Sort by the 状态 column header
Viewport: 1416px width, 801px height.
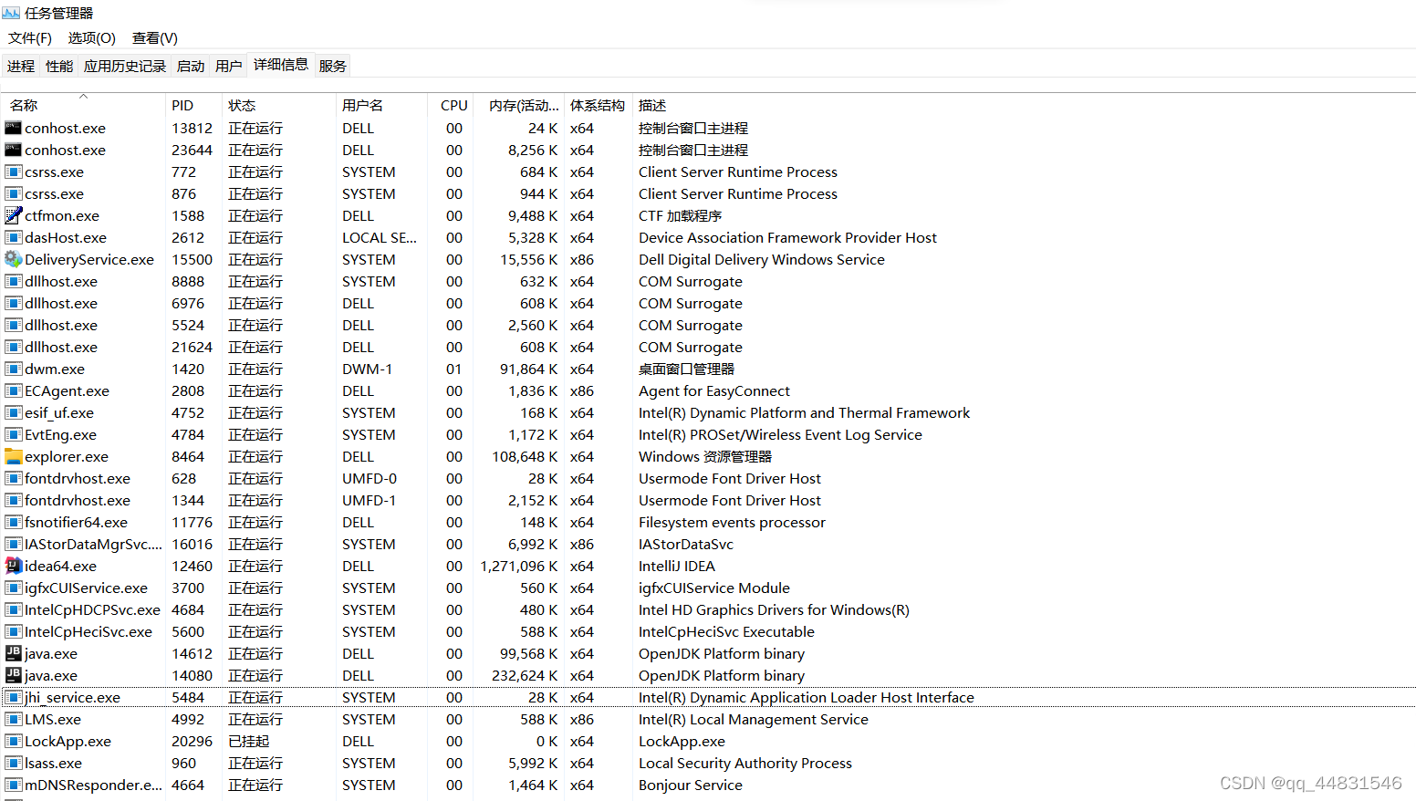point(279,105)
